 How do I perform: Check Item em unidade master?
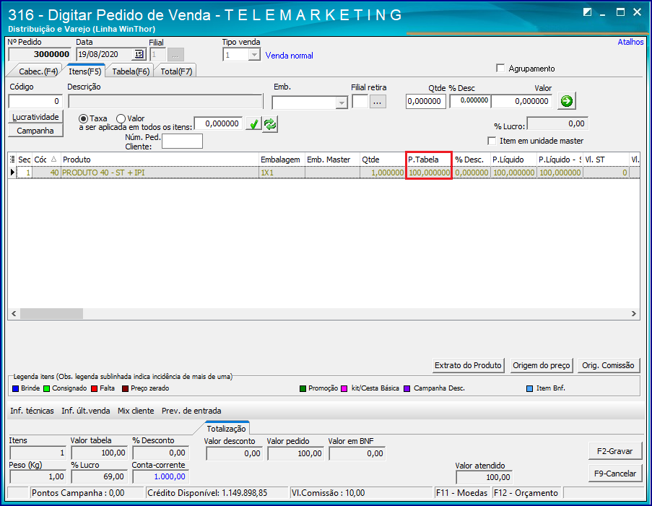pyautogui.click(x=492, y=141)
